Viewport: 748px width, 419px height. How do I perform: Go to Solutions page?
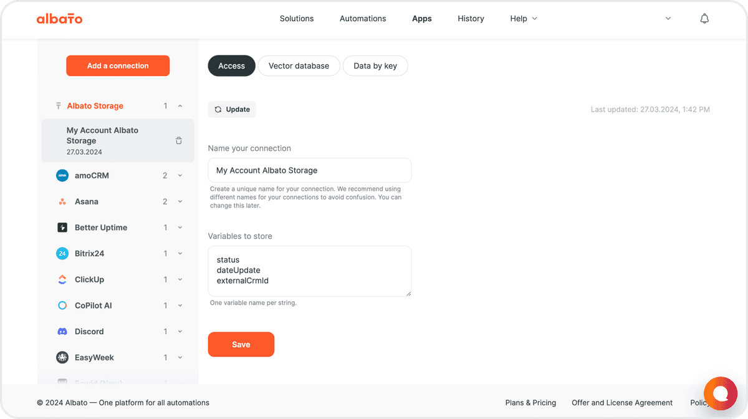point(297,19)
